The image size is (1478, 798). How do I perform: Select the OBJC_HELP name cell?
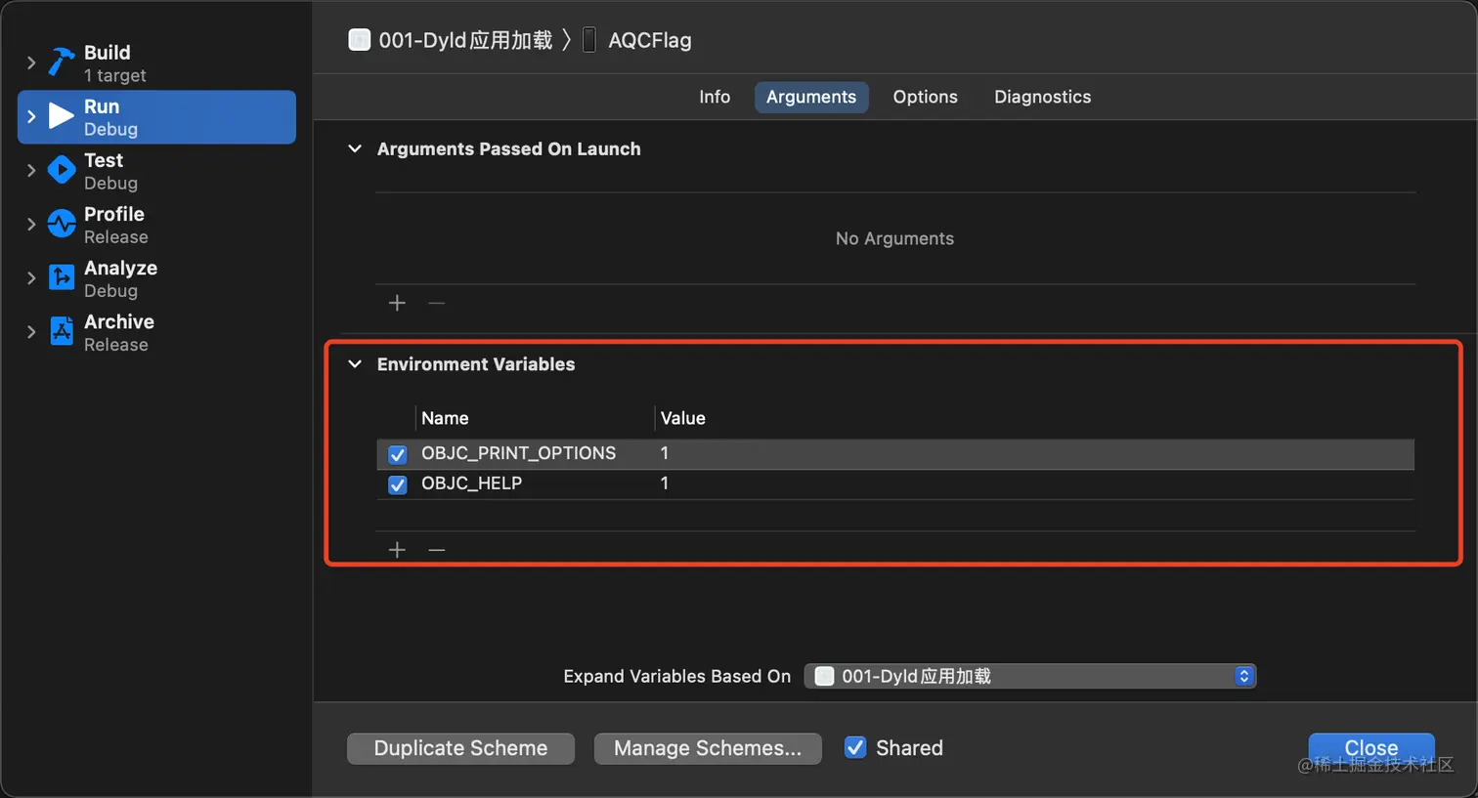[471, 483]
